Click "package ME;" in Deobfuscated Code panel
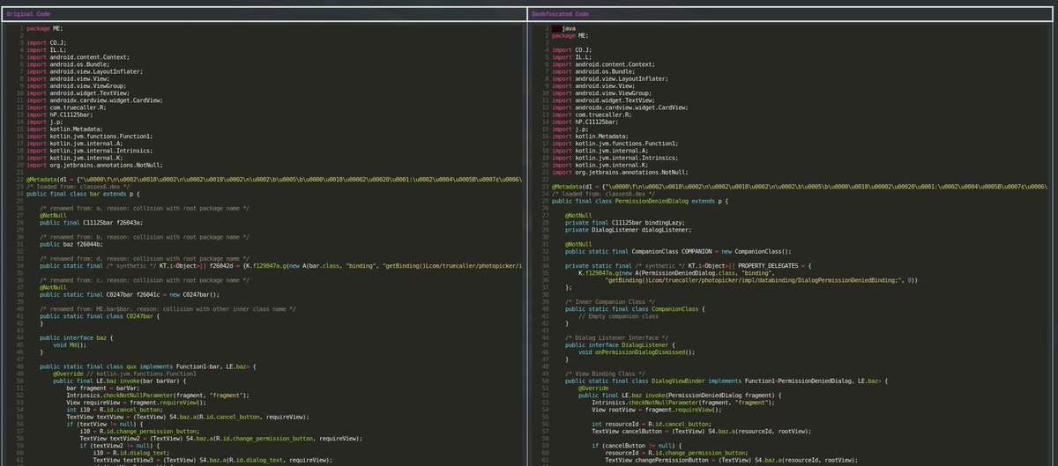The width and height of the screenshot is (1058, 466). click(570, 35)
